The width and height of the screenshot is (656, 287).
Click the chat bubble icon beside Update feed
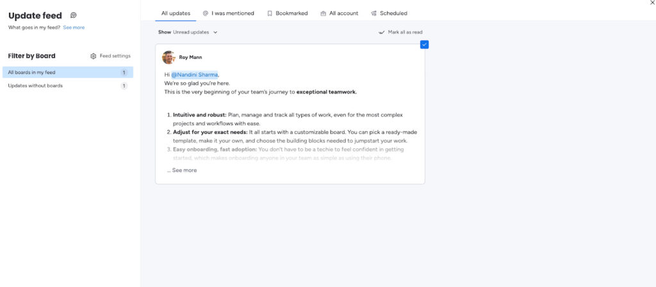click(x=74, y=15)
